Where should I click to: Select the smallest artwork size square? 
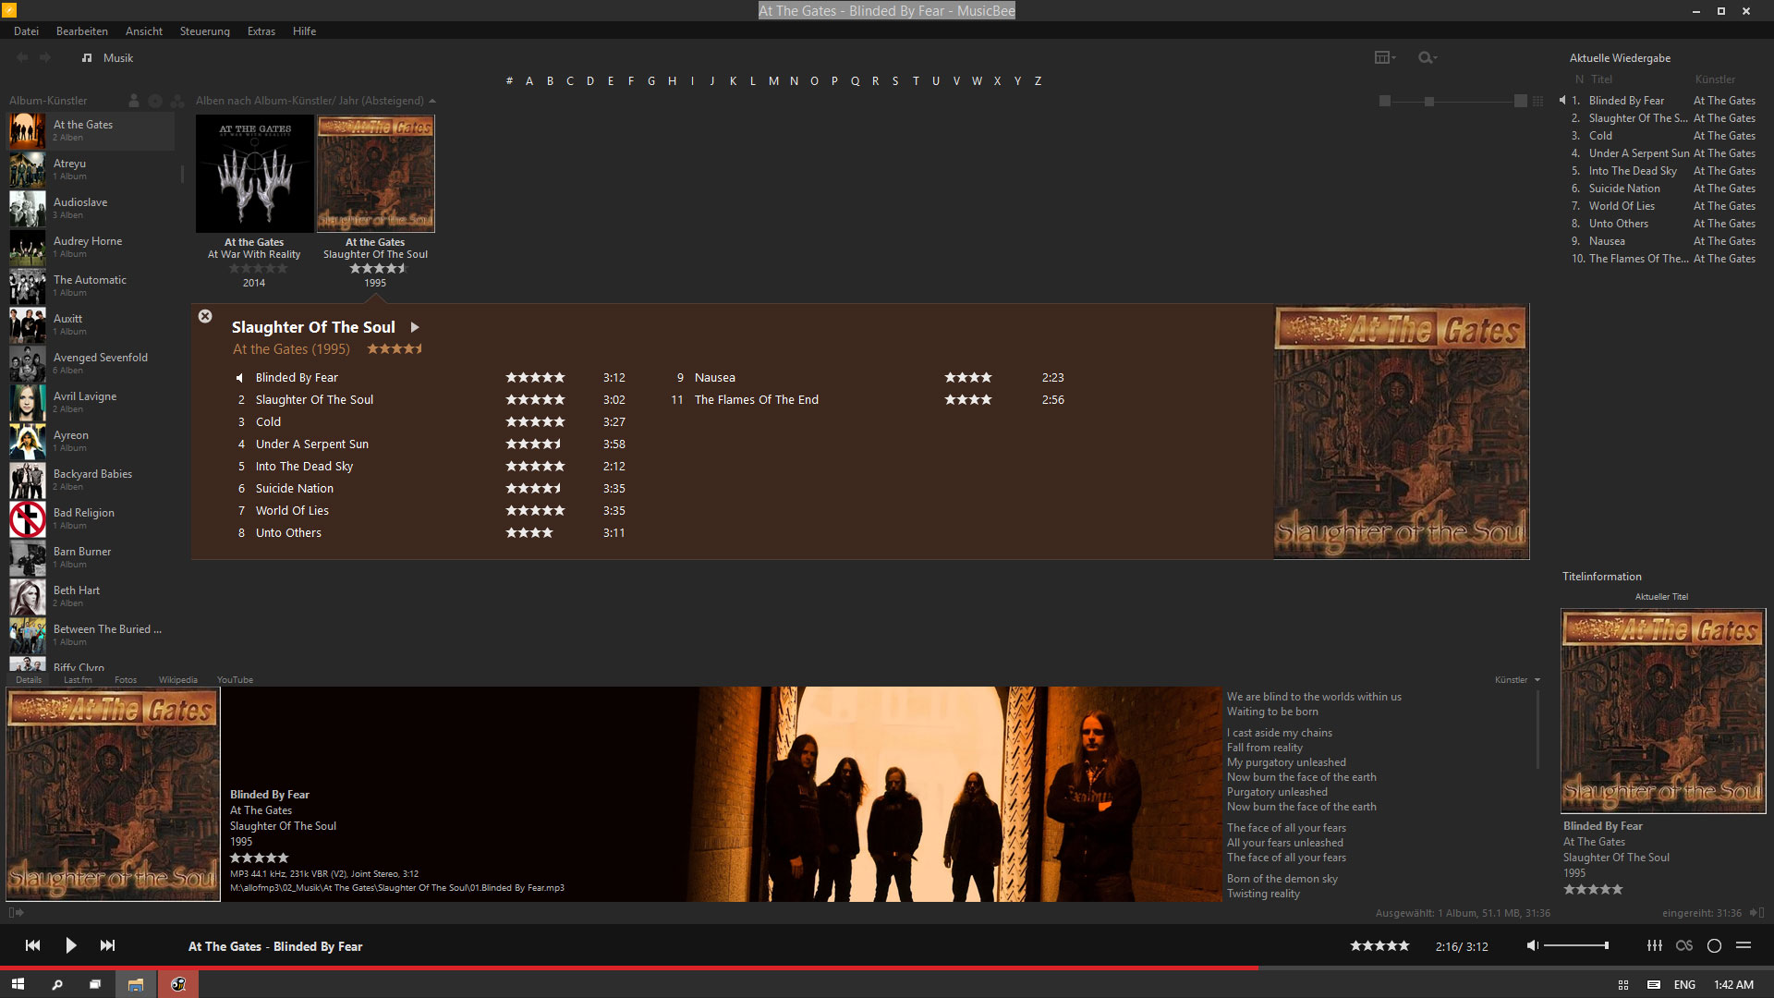pyautogui.click(x=1384, y=101)
